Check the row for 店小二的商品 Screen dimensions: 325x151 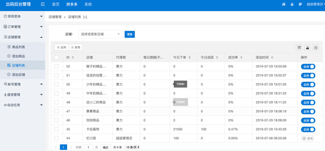(56, 102)
